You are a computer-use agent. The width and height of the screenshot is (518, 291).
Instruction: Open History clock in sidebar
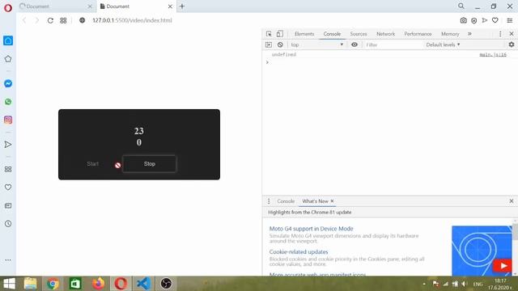click(8, 224)
